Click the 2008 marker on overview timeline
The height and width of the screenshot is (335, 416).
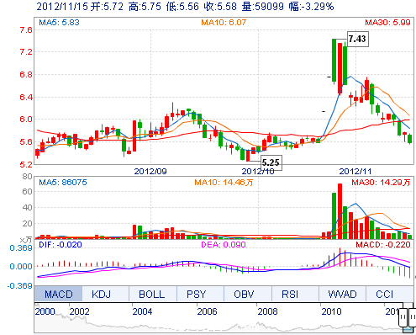coord(267,311)
